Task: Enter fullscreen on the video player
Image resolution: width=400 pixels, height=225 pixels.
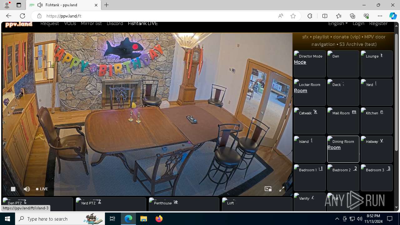Action: click(x=282, y=189)
